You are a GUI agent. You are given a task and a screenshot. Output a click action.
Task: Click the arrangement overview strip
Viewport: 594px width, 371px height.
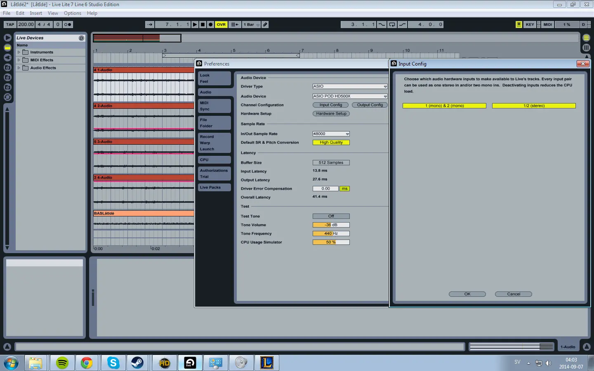click(336, 38)
